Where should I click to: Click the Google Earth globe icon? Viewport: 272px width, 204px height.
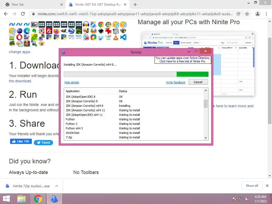pyautogui.click(x=71, y=31)
